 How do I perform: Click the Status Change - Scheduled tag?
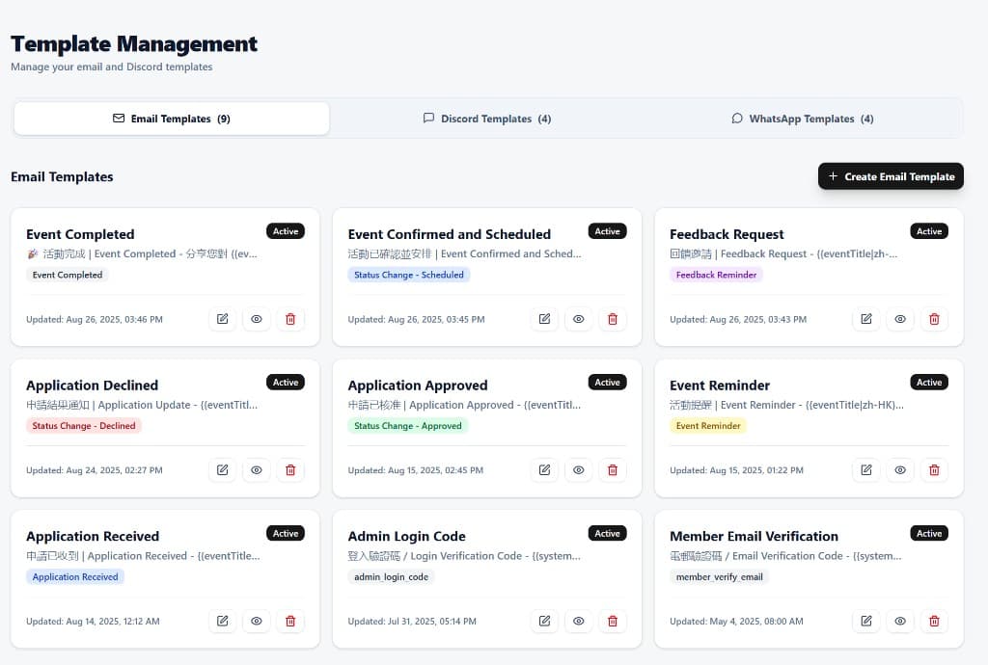409,275
